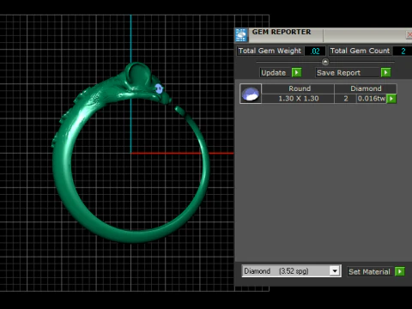Click the Total Gem Weight value .02
The height and width of the screenshot is (309, 412).
[315, 51]
